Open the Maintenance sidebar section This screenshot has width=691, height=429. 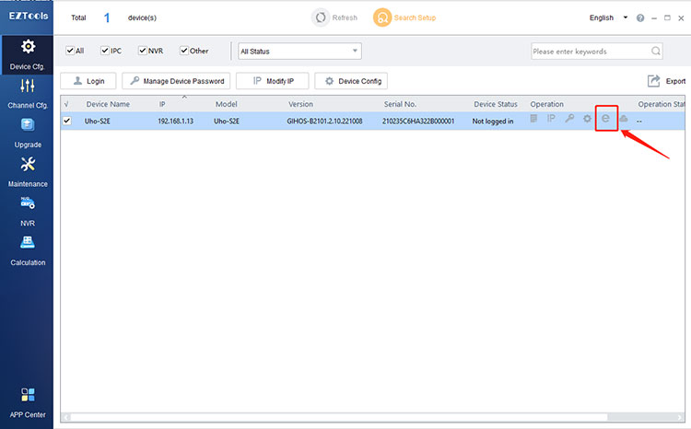click(28, 172)
